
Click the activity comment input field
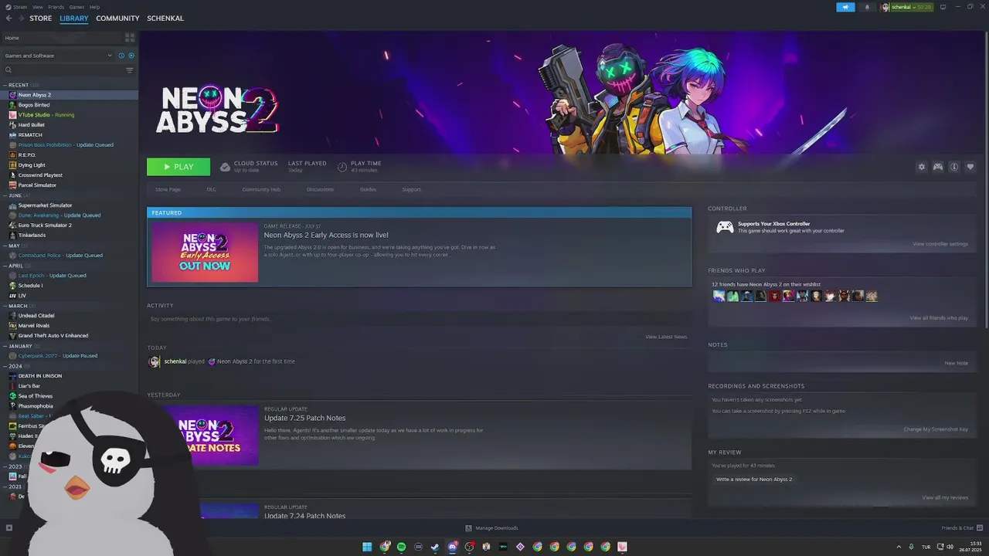[x=420, y=319]
